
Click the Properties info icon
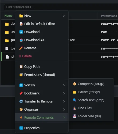click(x=21, y=128)
